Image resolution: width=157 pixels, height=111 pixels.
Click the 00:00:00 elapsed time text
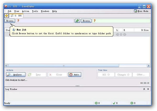tap(145, 83)
